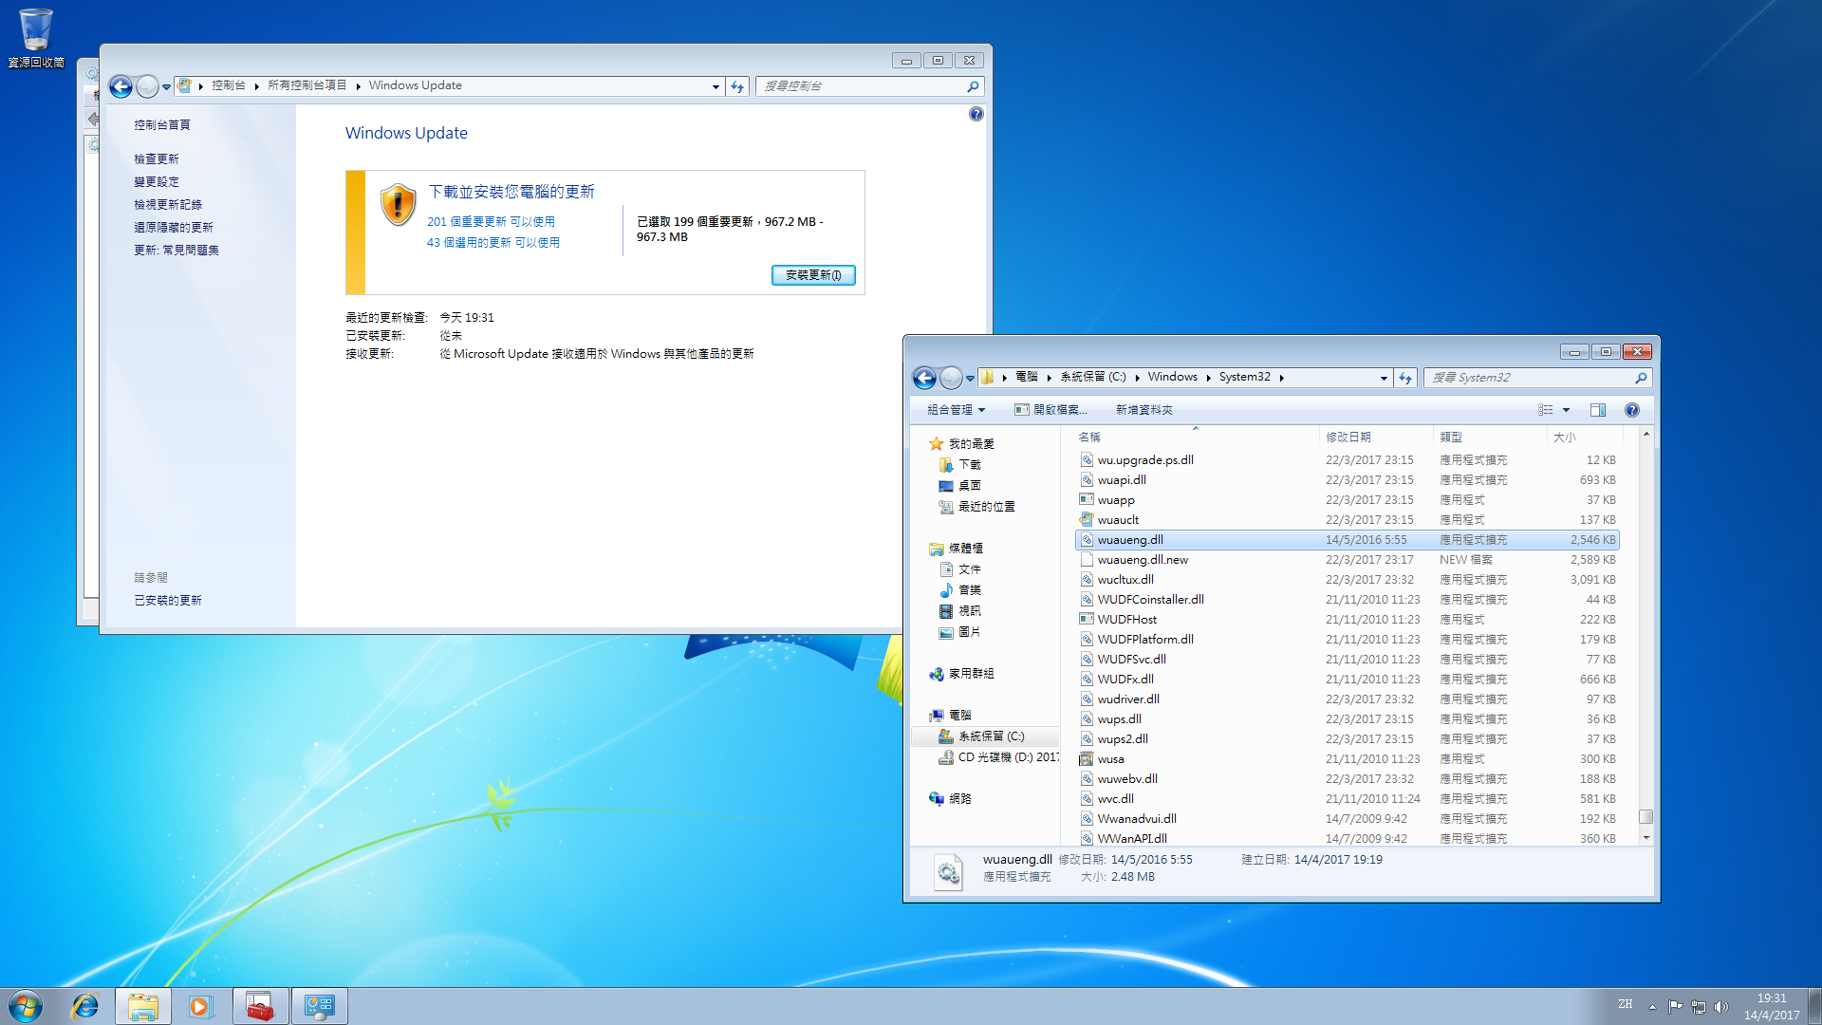Click 開啟檔案 in the Explorer toolbar
Viewport: 1822px width, 1025px height.
[1050, 410]
